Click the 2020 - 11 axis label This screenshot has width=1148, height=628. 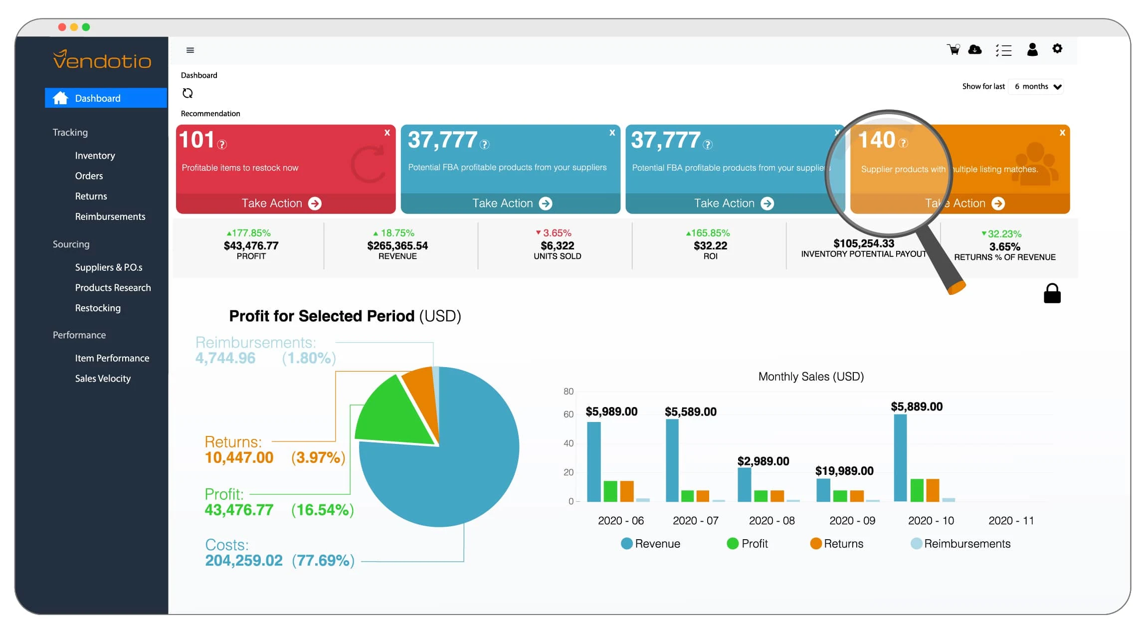point(1011,521)
